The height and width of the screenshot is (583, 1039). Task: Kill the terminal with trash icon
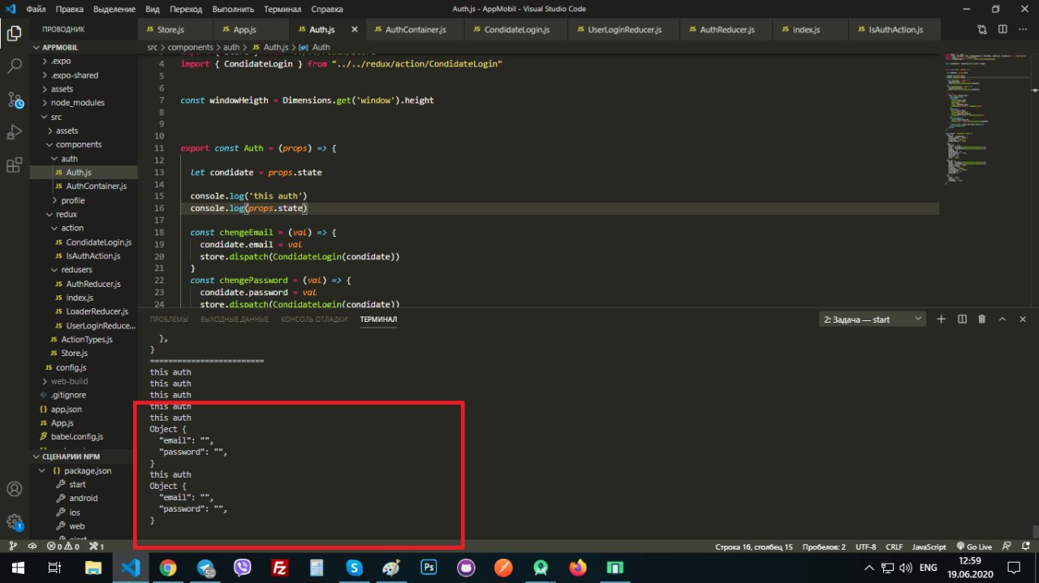(x=982, y=319)
